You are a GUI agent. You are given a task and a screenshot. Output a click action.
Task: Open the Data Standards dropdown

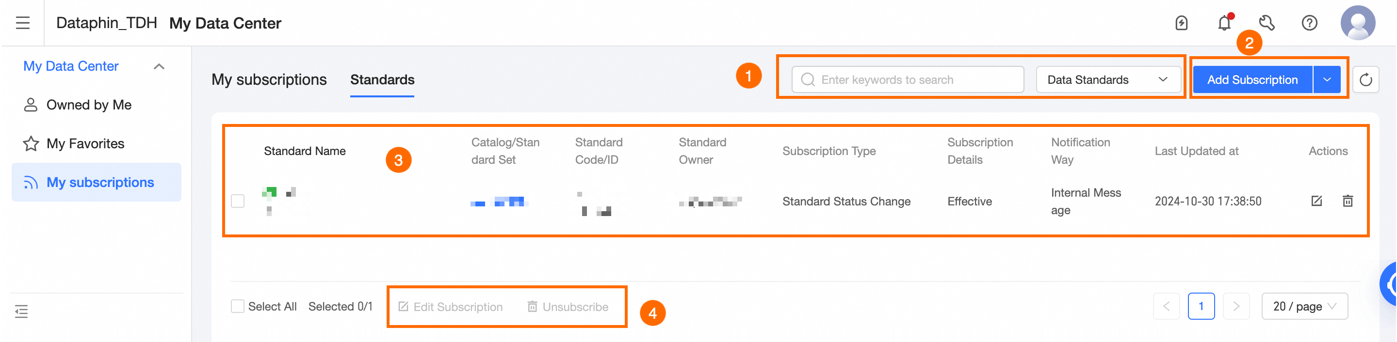click(x=1108, y=79)
